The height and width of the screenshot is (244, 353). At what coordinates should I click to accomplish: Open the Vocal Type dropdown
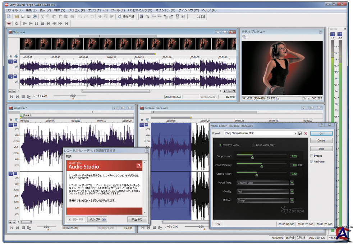(292, 183)
